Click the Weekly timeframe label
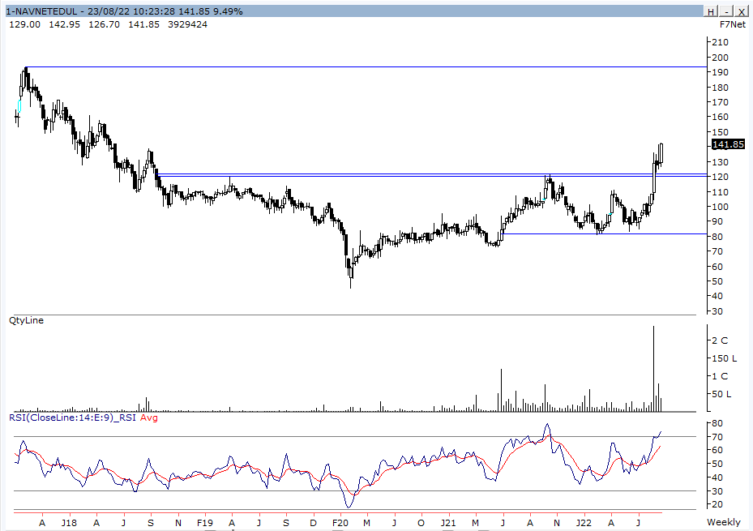The height and width of the screenshot is (531, 753). [723, 522]
